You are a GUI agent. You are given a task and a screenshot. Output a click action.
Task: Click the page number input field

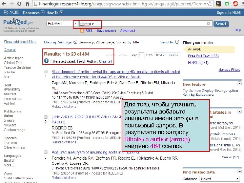[x=141, y=55]
